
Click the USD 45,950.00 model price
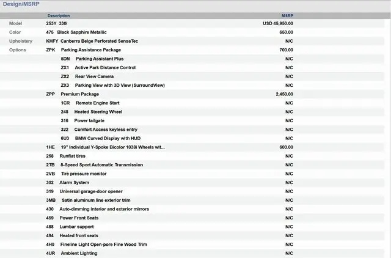tap(277, 23)
